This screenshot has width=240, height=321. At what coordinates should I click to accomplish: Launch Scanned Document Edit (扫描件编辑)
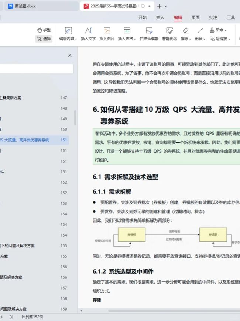(149, 34)
